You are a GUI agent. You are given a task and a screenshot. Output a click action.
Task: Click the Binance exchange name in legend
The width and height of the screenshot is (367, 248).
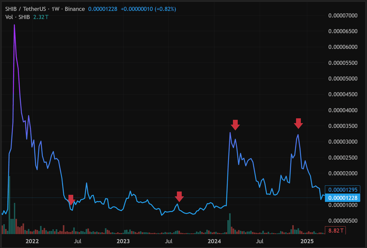point(75,9)
